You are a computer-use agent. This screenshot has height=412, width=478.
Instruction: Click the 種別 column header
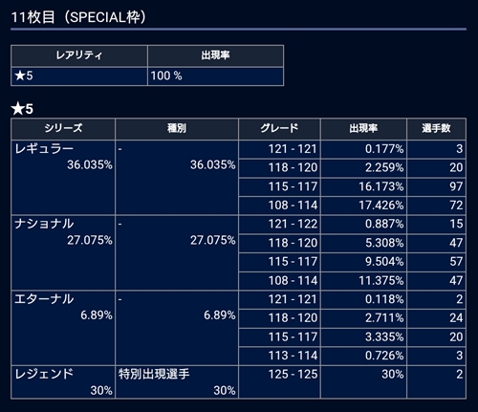coord(177,128)
